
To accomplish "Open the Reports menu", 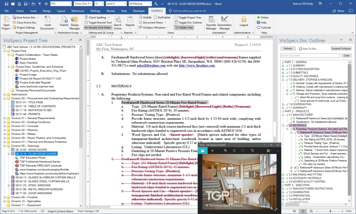I will tap(130, 23).
